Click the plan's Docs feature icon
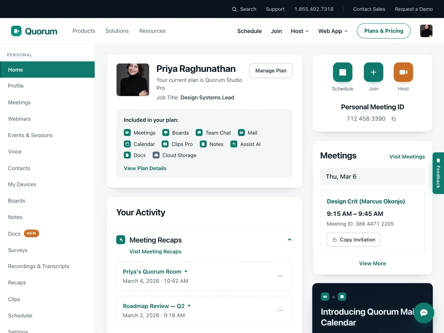This screenshot has height=333, width=444. pos(127,155)
